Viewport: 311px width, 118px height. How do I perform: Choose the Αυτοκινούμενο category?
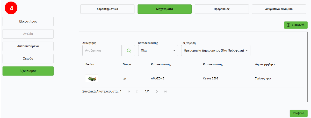tap(28, 46)
